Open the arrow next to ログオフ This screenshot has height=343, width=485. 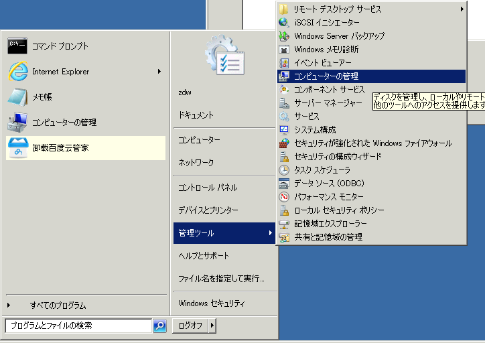212,326
